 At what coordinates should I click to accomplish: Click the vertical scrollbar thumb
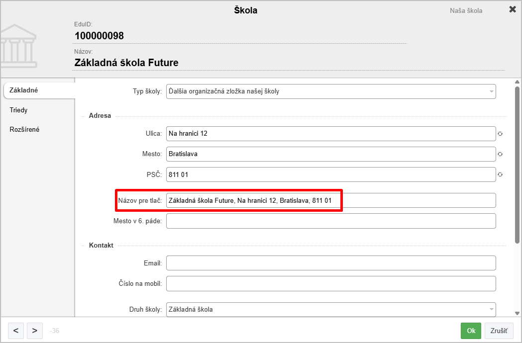517,164
